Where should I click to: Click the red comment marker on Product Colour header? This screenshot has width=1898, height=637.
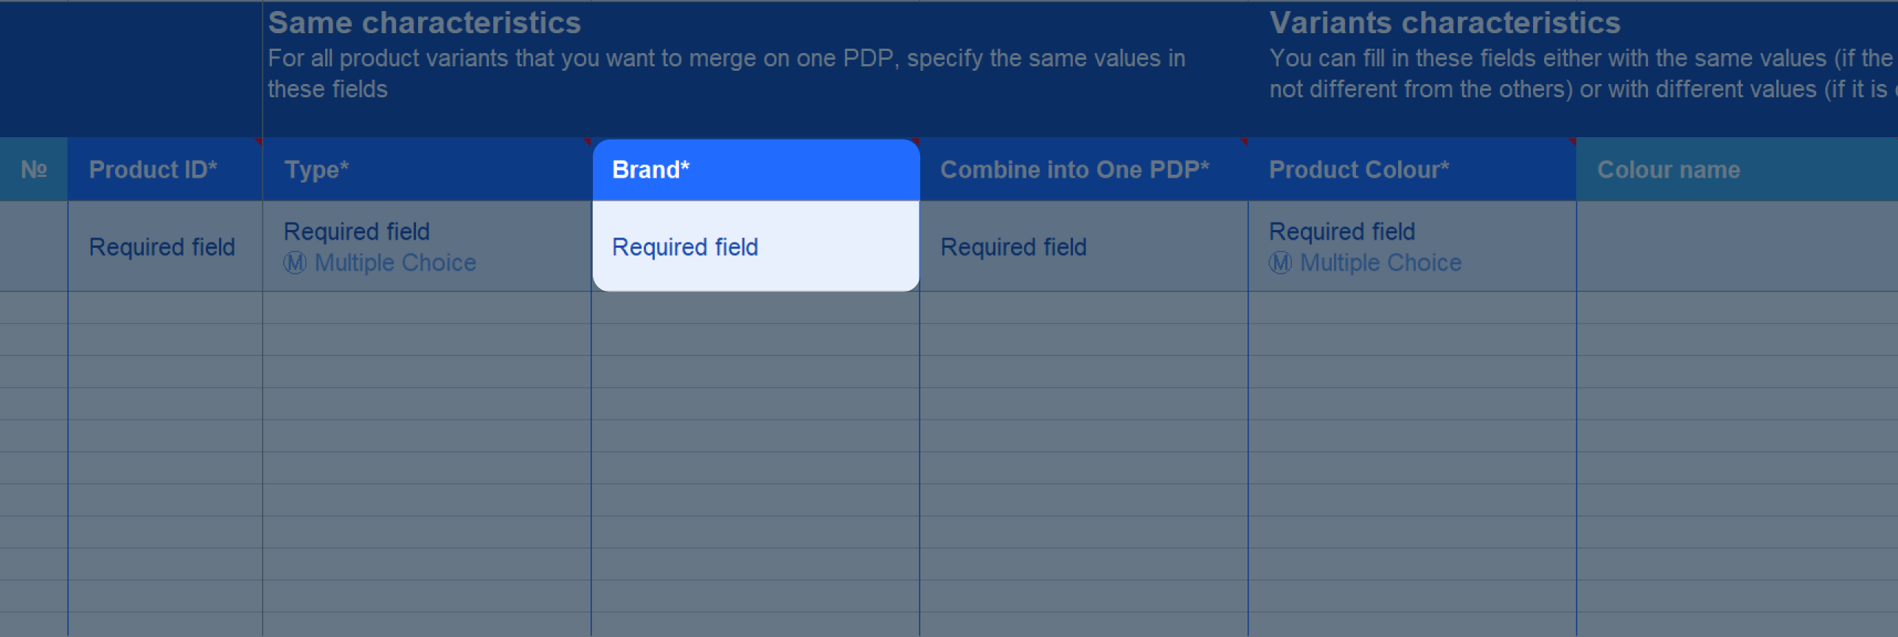[x=1572, y=142]
